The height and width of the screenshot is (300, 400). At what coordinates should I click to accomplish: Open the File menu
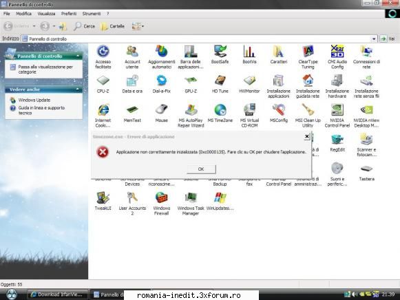click(7, 14)
